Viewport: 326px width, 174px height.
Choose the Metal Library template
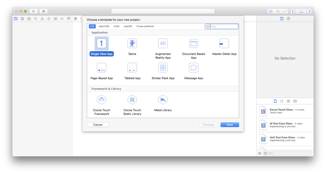pyautogui.click(x=163, y=103)
